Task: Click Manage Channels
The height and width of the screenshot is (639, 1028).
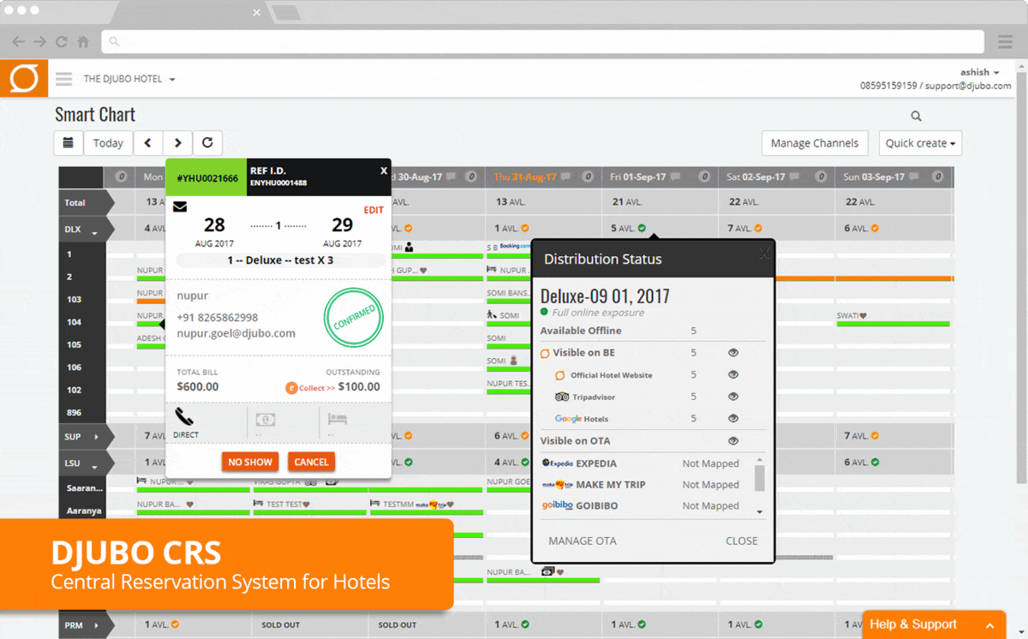Action: pos(815,143)
